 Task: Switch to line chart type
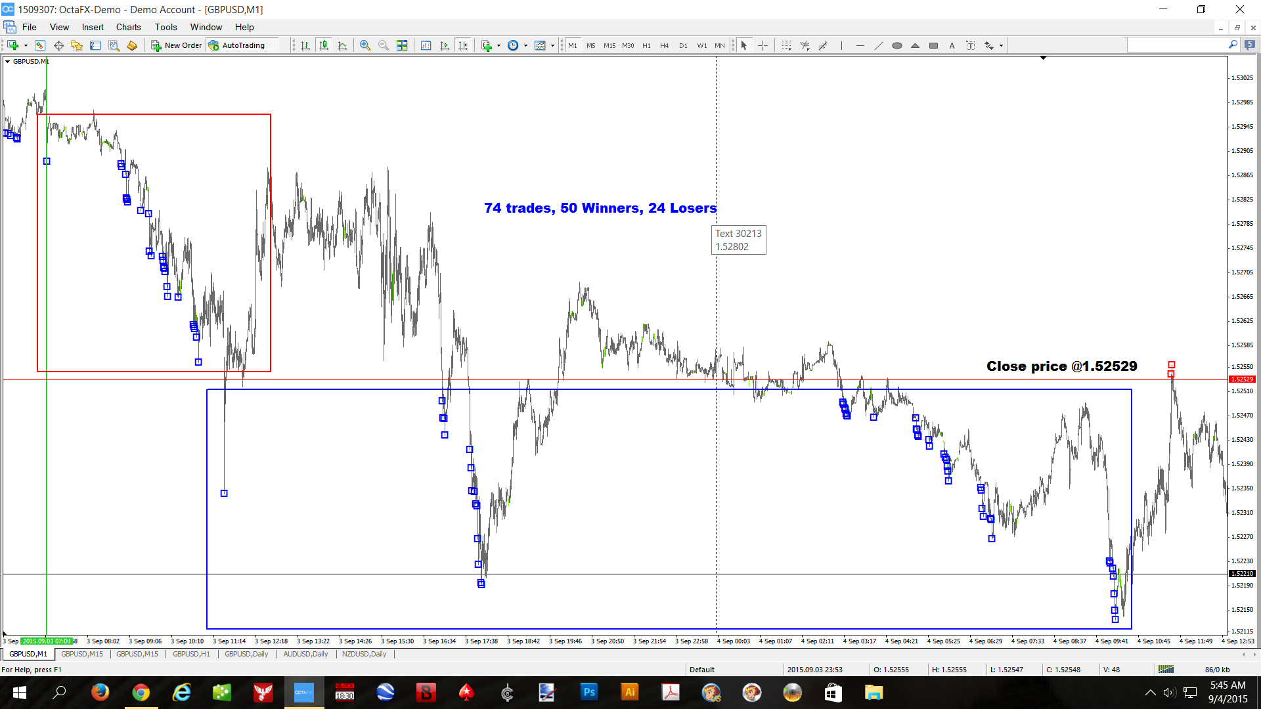tap(342, 45)
